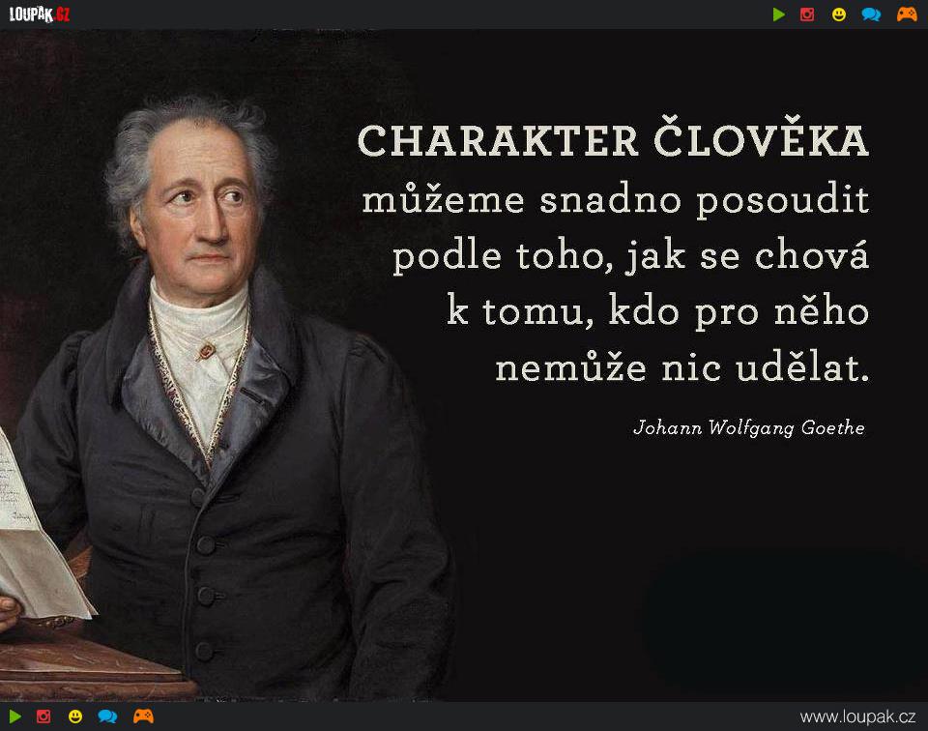
Task: Visit the www.loupak.cz link in footer
Action: [857, 716]
